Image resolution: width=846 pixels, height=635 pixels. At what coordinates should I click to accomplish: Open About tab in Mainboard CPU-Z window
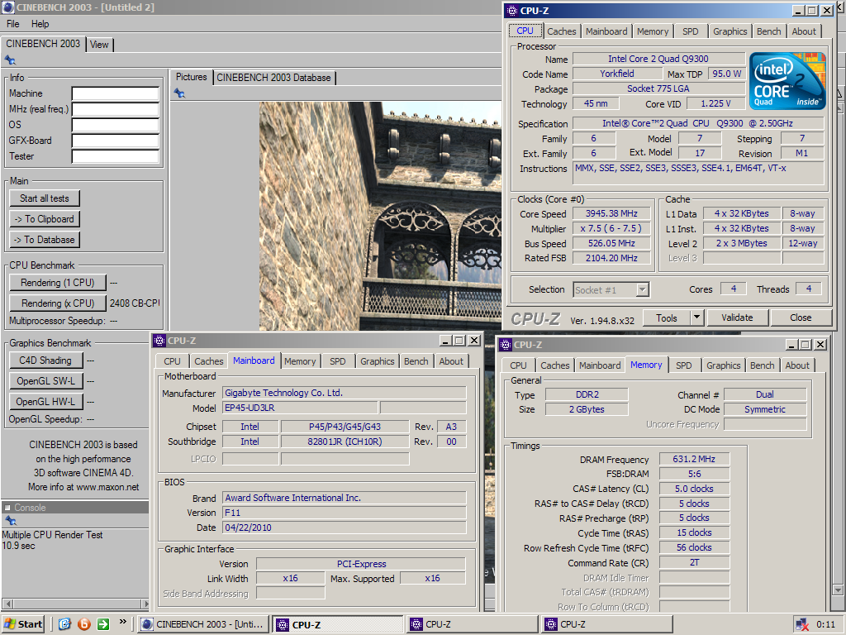tap(451, 361)
